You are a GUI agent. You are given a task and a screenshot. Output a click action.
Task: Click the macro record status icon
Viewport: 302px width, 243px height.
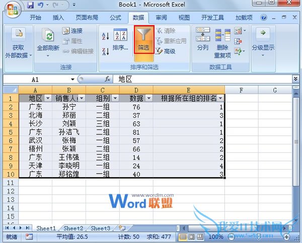pos(29,236)
